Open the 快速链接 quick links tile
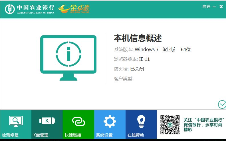This screenshot has width=226, height=141. tap(78, 124)
